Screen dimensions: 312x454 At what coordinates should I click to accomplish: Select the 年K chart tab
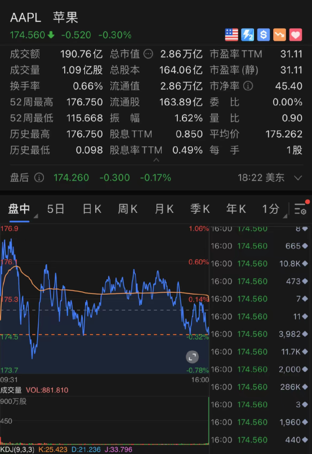(236, 209)
